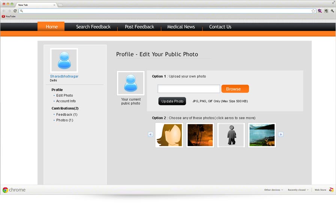The height and width of the screenshot is (206, 336).
Task: Open the Search Feedback menu item
Action: click(93, 27)
